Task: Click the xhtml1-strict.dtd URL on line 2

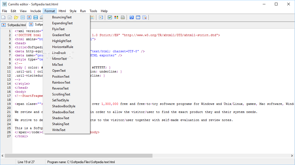Action: 170,35
